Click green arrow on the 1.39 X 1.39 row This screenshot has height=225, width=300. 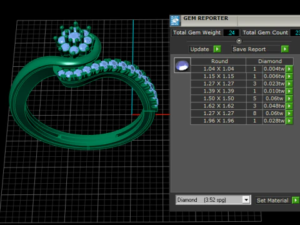click(x=289, y=91)
